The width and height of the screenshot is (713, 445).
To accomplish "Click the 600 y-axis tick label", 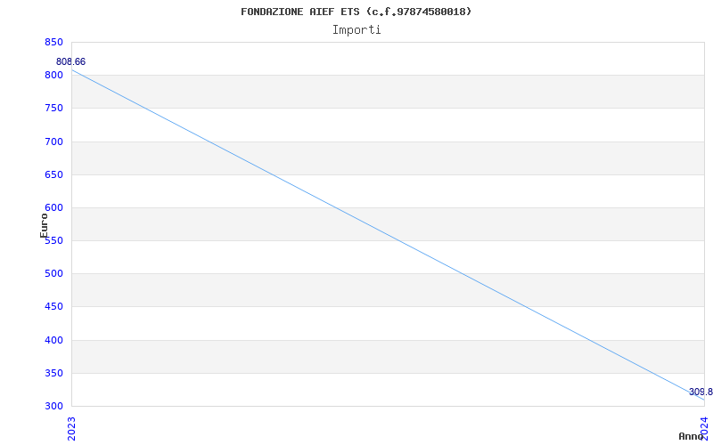I will [53, 207].
